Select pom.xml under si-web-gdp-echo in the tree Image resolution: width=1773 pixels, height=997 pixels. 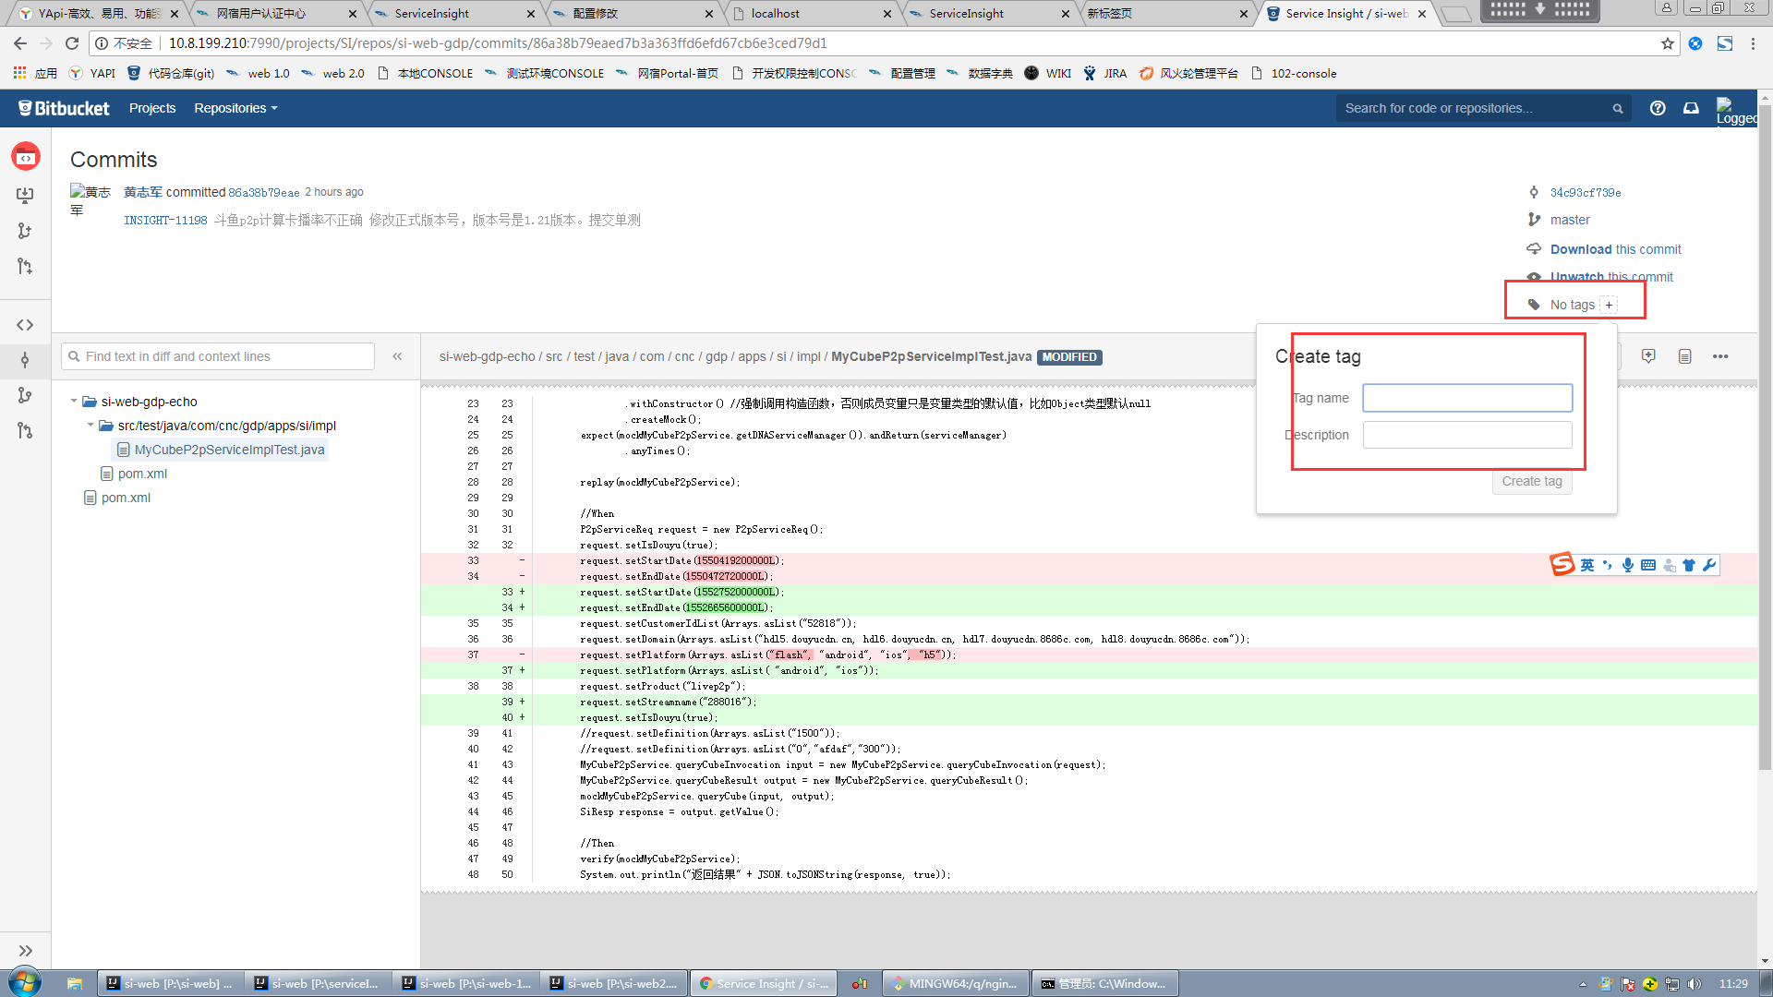click(x=142, y=474)
